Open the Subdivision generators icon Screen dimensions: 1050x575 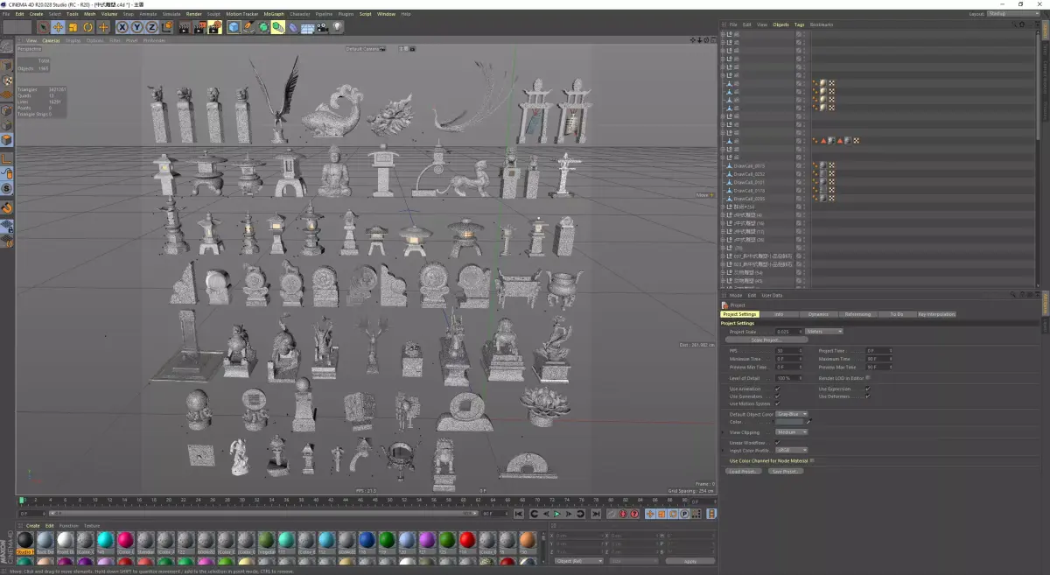(x=263, y=27)
